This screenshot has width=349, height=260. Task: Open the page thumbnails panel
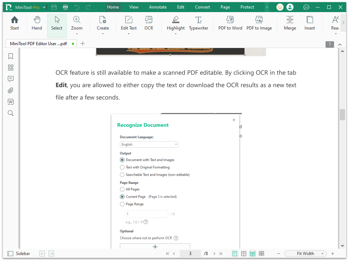10,68
